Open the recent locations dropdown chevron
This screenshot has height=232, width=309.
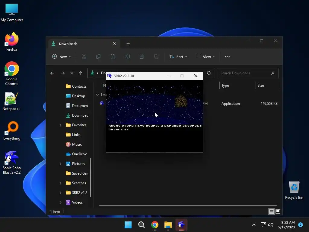(72, 73)
